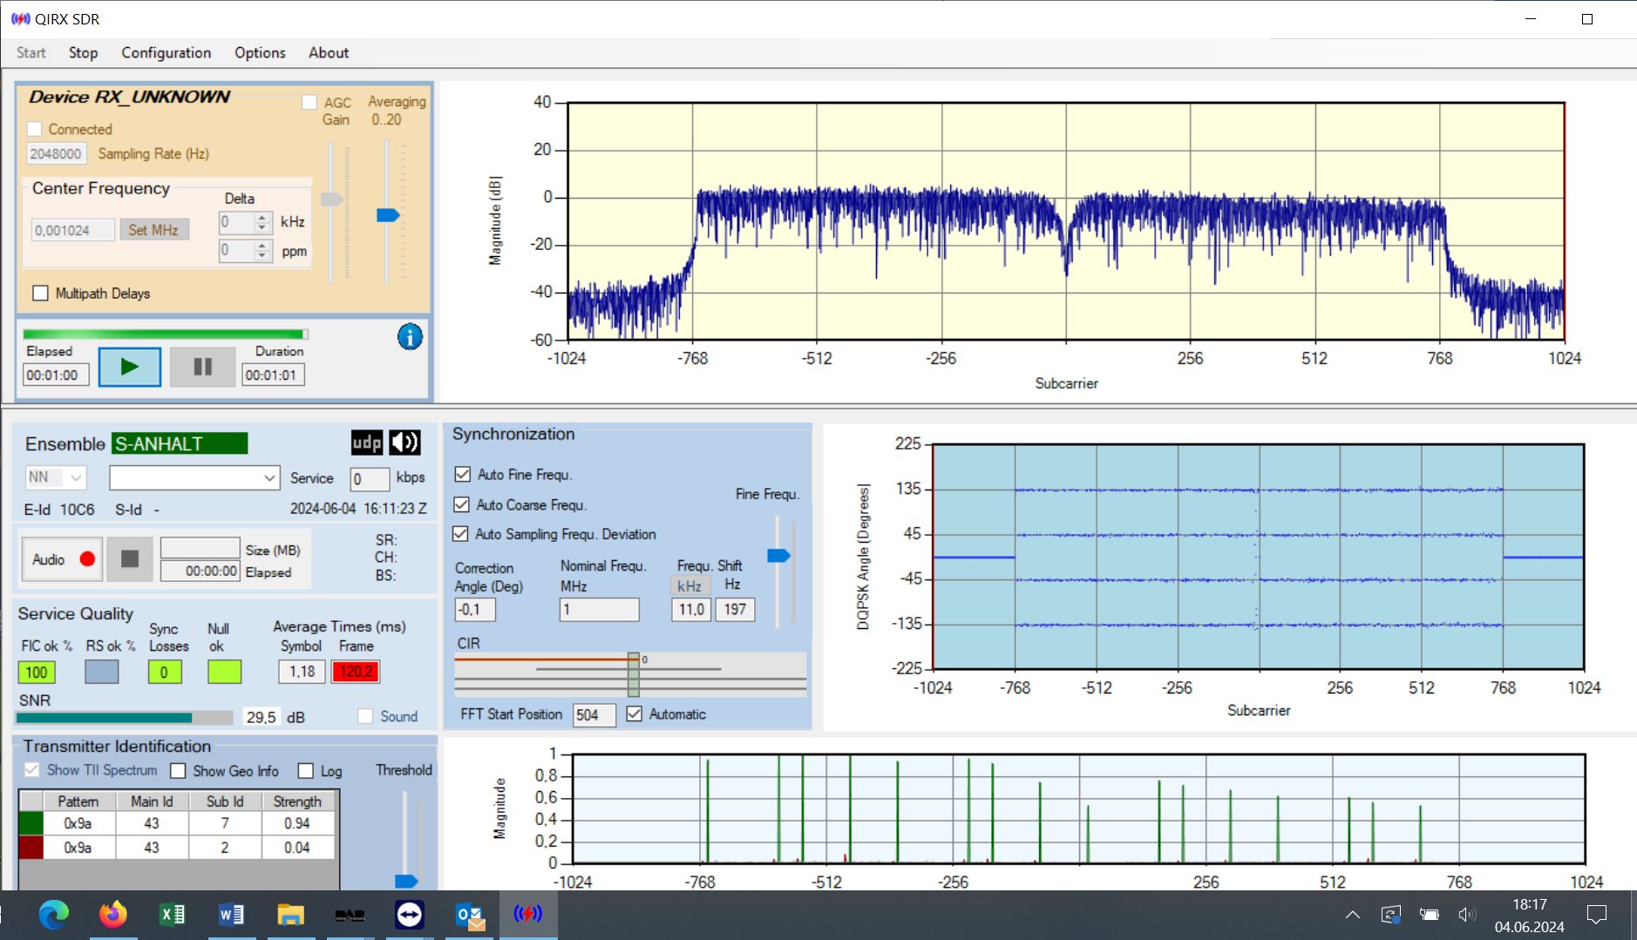This screenshot has width=1637, height=940.
Task: Adjust the Fine Frequ. slider handle
Action: point(778,556)
